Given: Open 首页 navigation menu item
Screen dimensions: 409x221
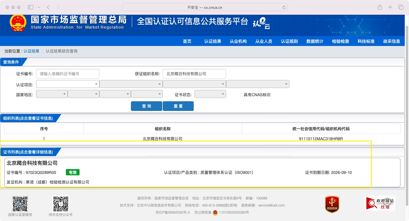Looking at the screenshot, I should [x=187, y=41].
